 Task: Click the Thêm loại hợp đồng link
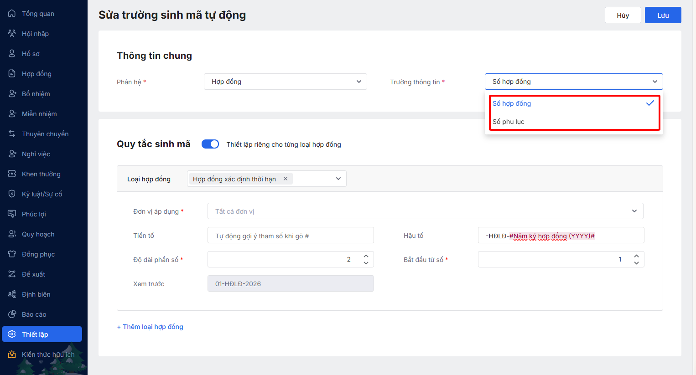[150, 327]
